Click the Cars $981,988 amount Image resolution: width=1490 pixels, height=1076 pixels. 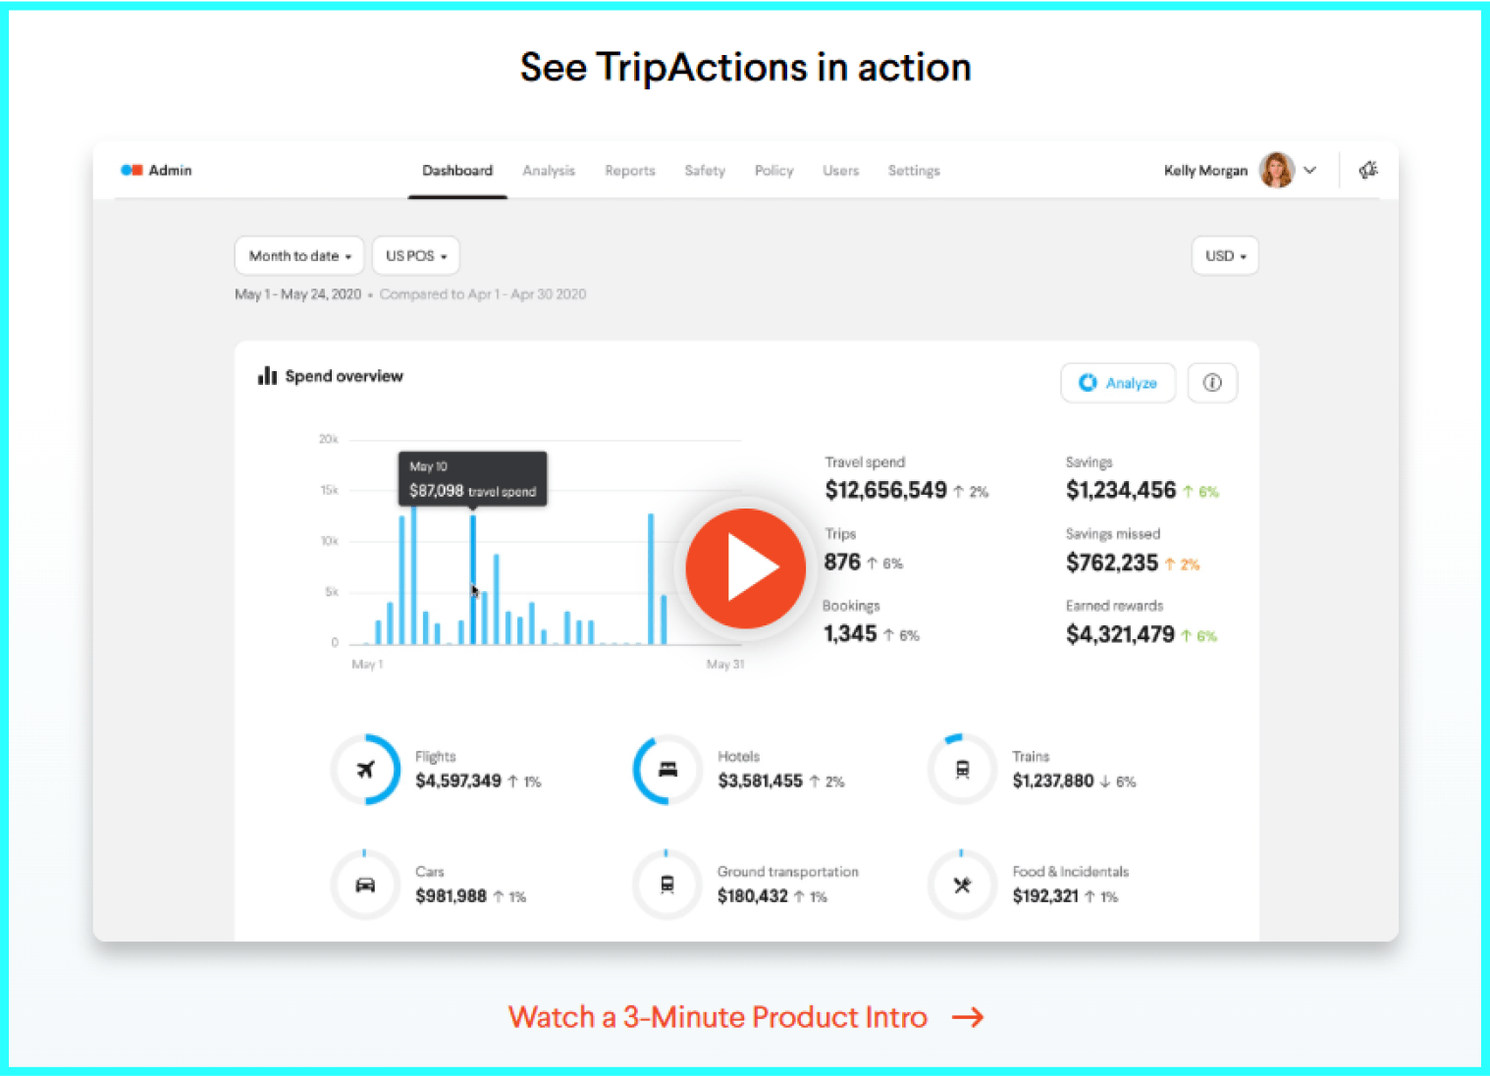pos(451,895)
